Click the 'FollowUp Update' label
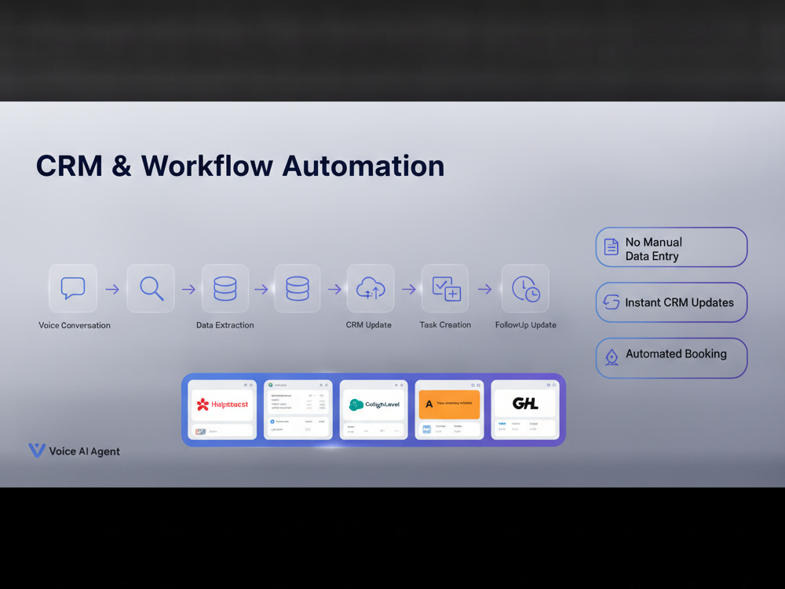Viewport: 785px width, 589px height. [x=526, y=325]
